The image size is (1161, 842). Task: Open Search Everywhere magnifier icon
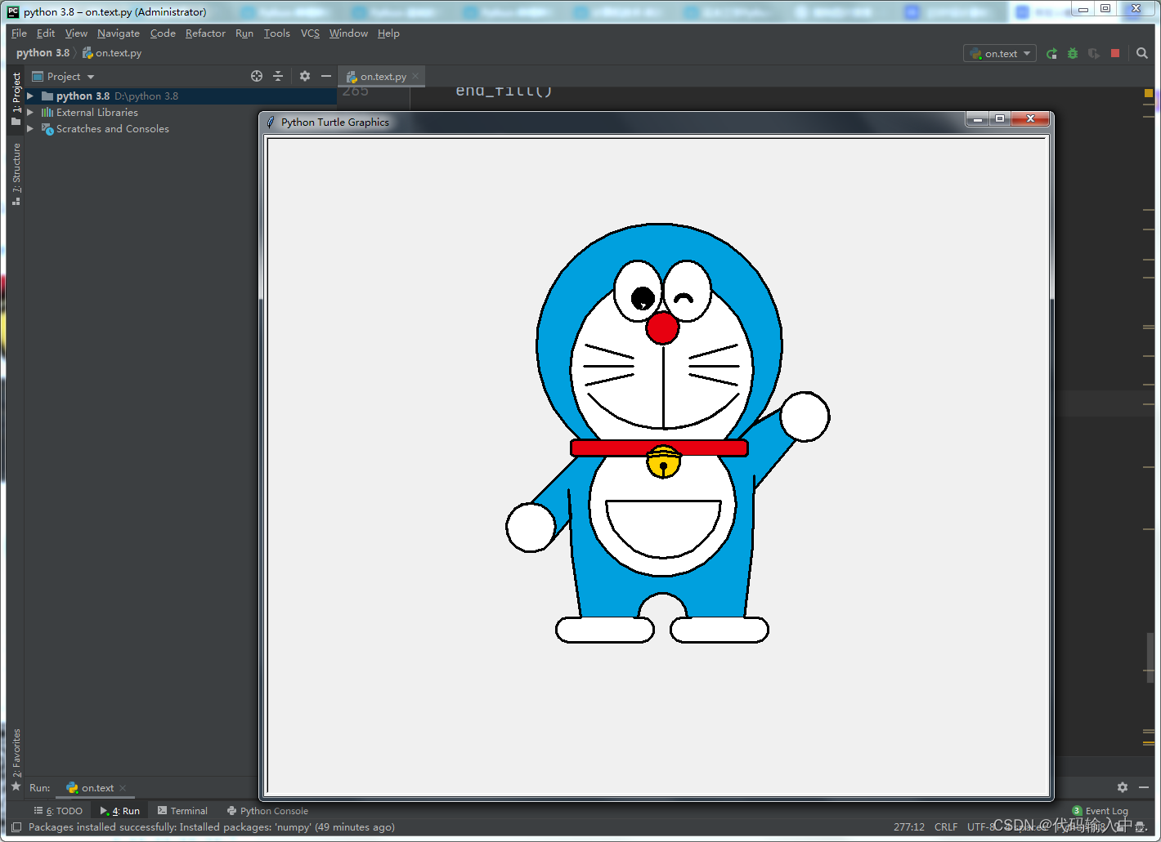(1142, 53)
